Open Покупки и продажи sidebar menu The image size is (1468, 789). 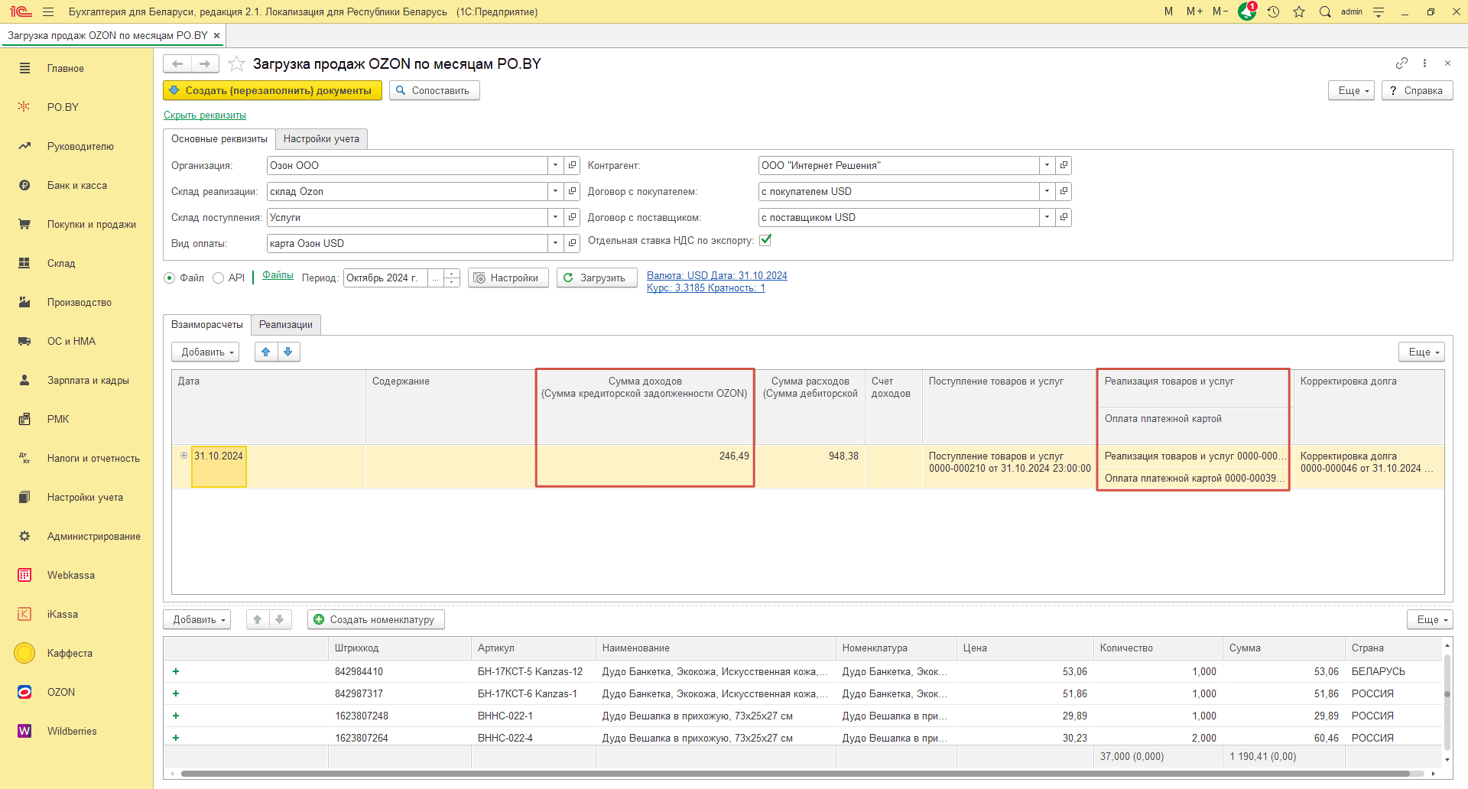coord(76,224)
